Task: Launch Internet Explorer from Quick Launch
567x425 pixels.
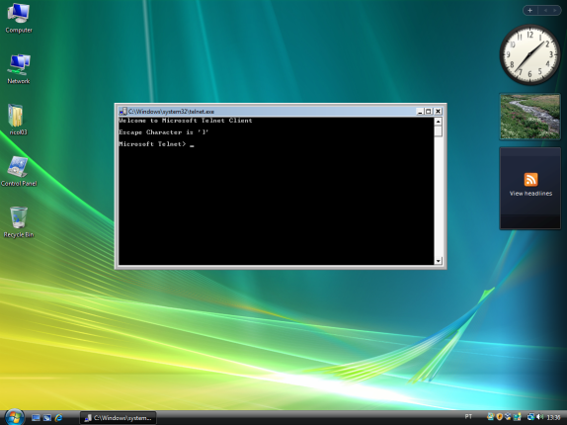Action: (x=58, y=418)
